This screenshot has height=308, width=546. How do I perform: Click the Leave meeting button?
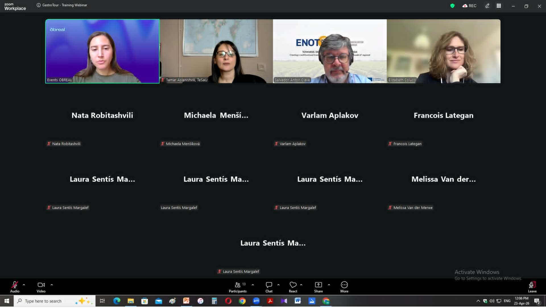[x=532, y=287]
